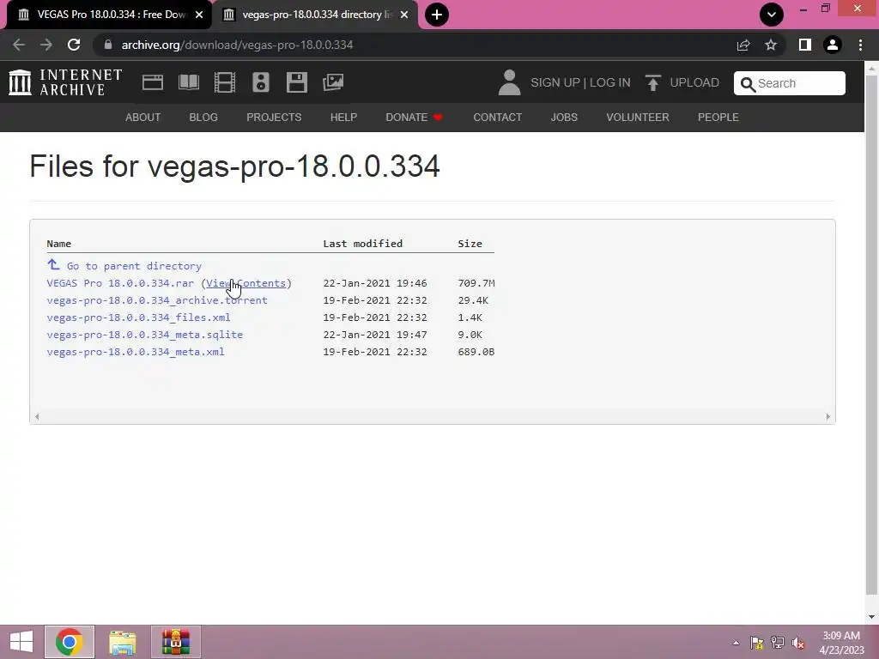Bookmark this page with the star icon

[x=771, y=45]
